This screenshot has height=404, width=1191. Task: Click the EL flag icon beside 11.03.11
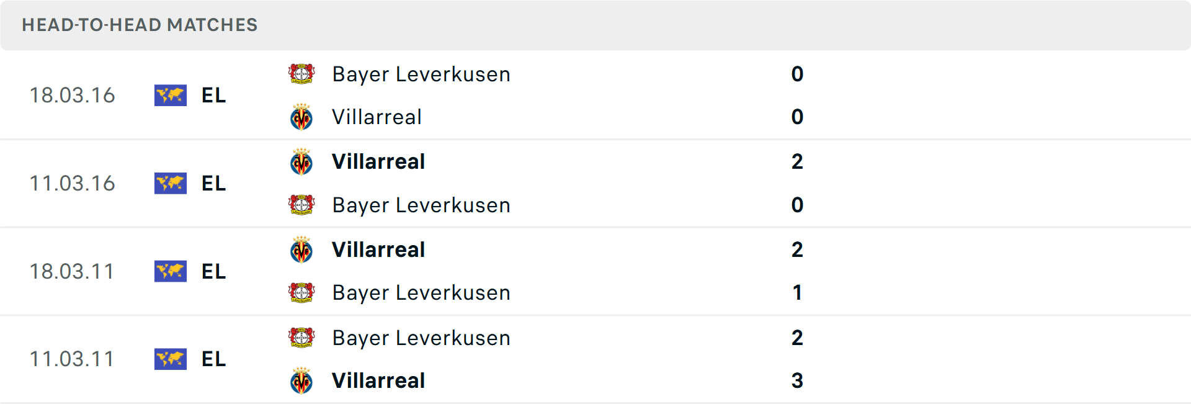click(x=170, y=359)
